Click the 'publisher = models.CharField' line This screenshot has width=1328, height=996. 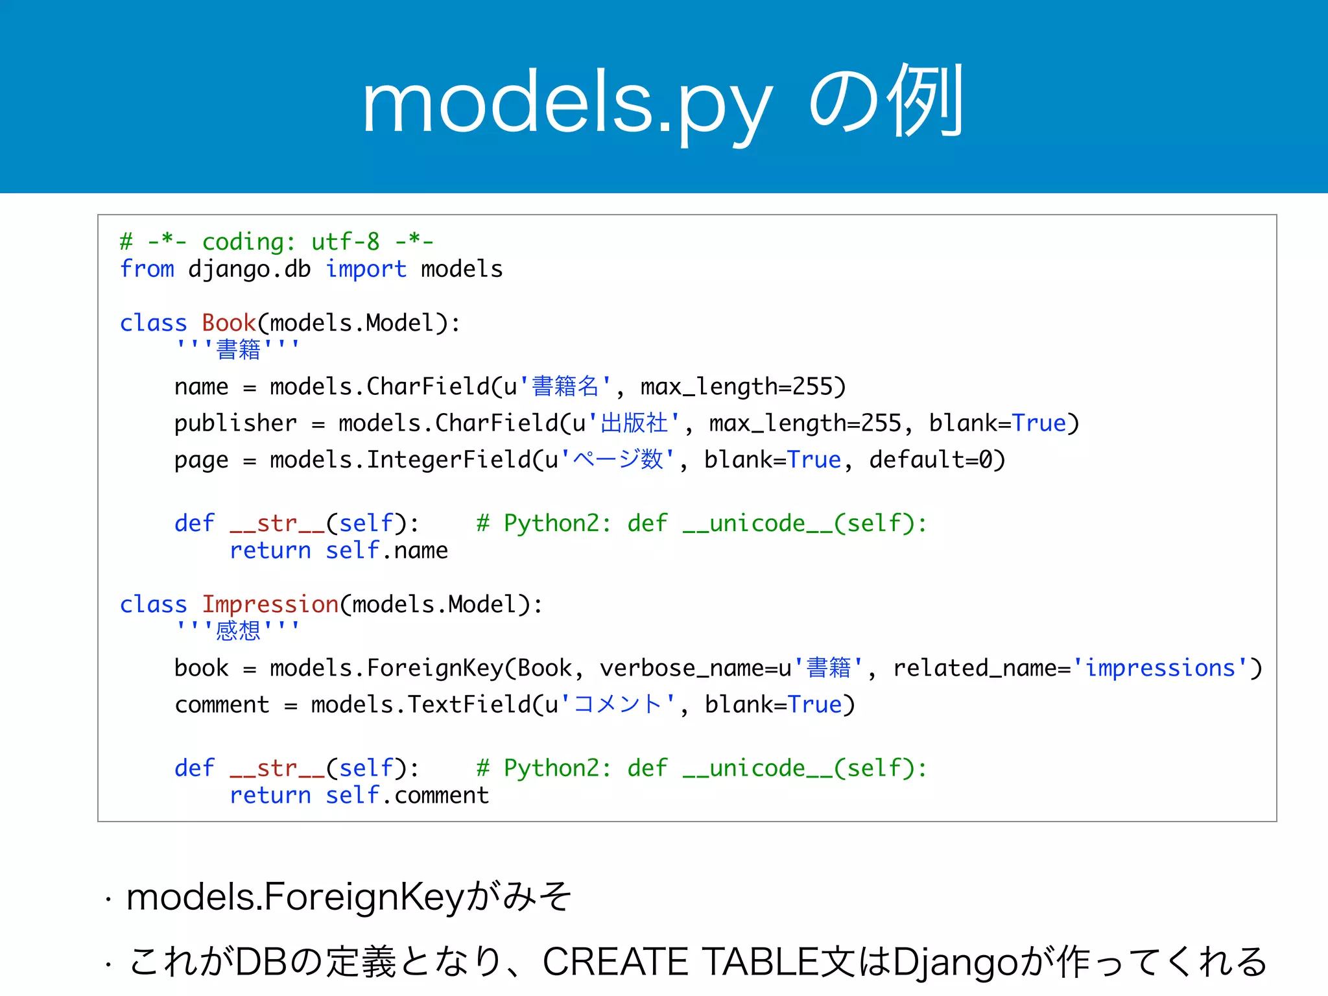627,423
